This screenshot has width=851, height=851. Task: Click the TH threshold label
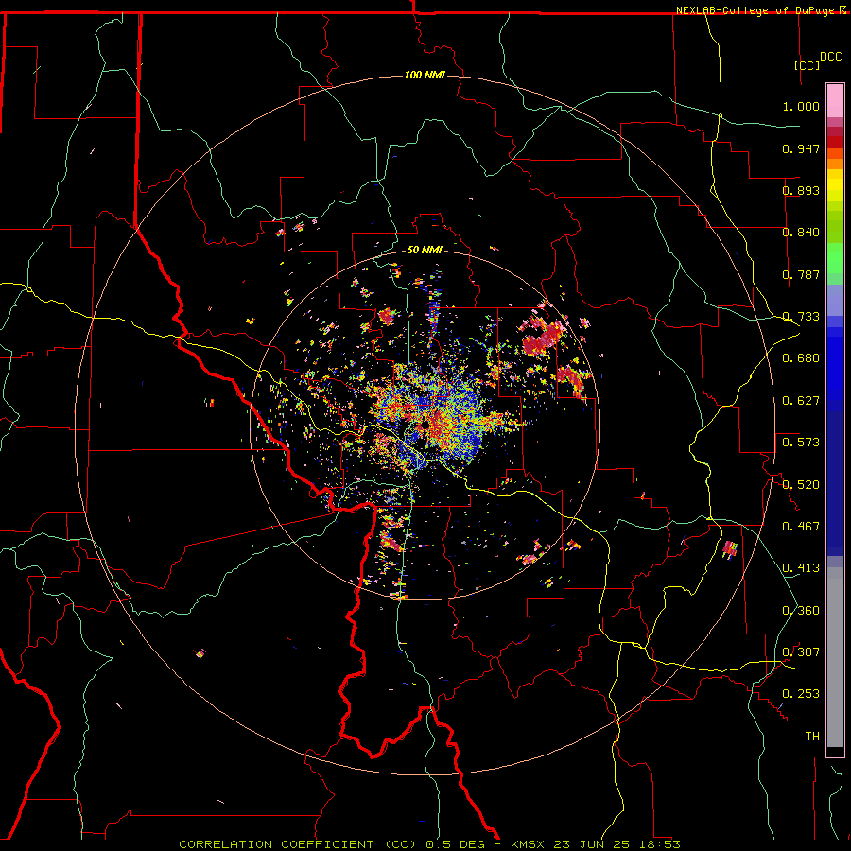coord(812,737)
